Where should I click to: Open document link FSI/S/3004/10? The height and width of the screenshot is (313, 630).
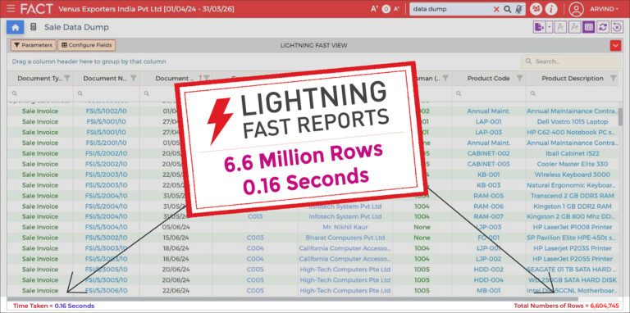[107, 227]
